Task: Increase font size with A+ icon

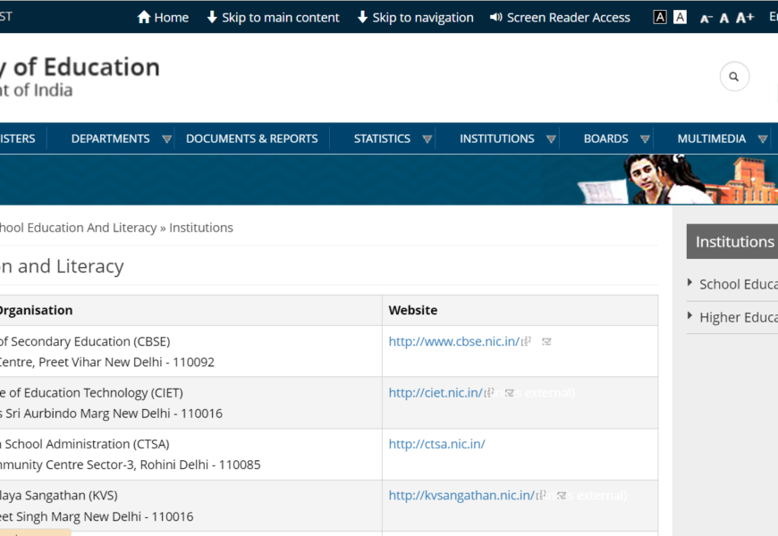Action: [745, 18]
